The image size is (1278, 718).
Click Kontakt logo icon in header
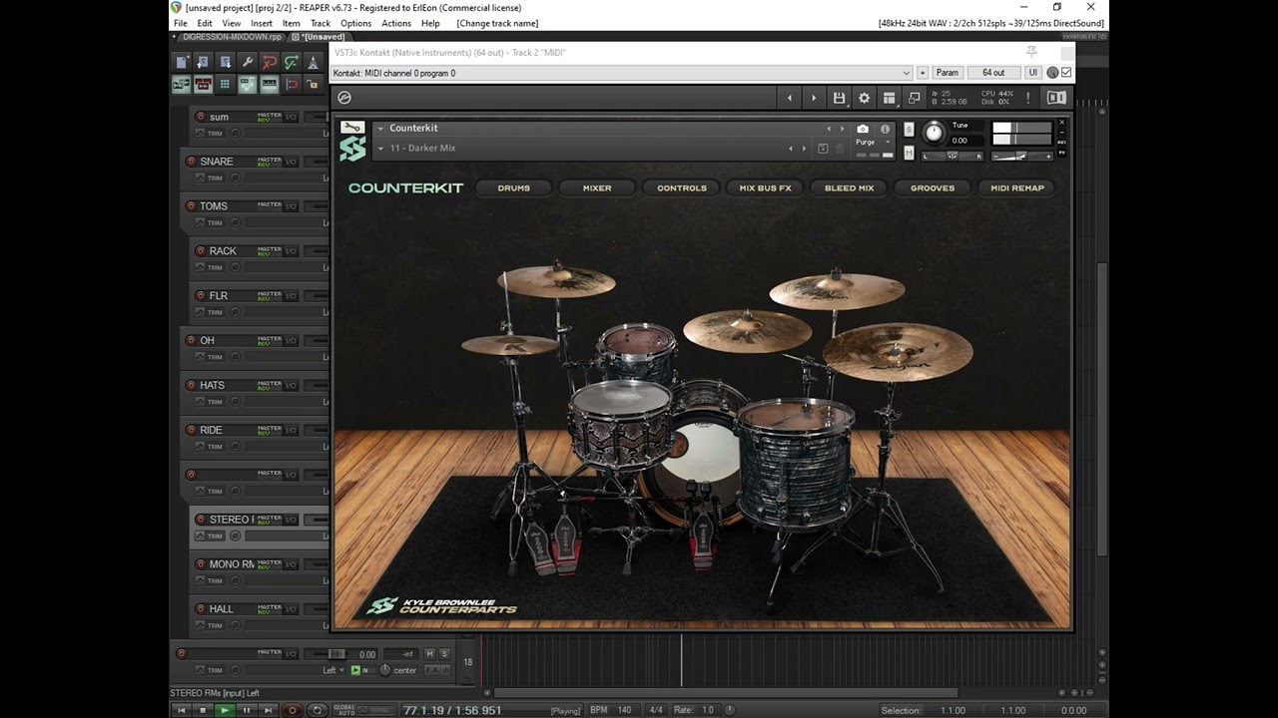(344, 98)
